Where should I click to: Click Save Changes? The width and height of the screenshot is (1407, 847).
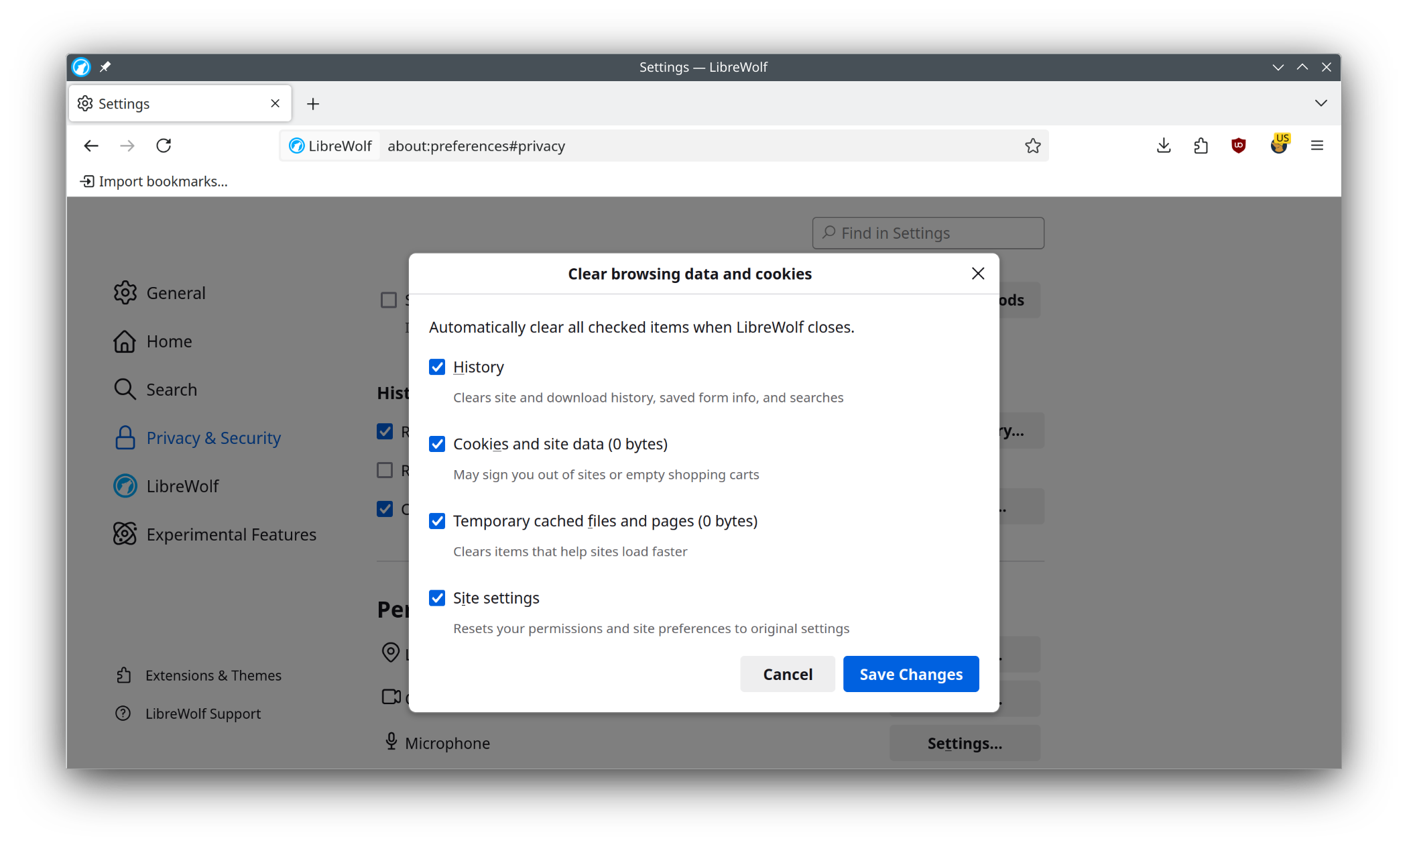[x=911, y=674]
